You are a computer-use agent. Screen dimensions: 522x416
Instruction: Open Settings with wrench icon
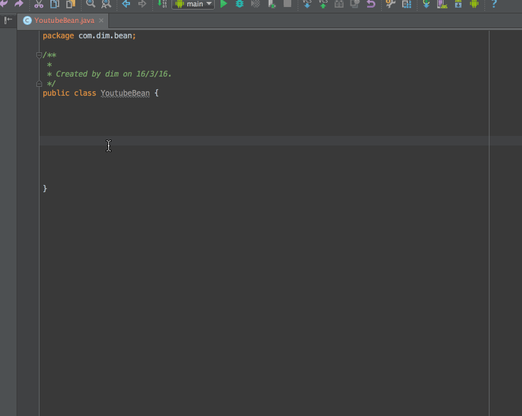coord(391,4)
